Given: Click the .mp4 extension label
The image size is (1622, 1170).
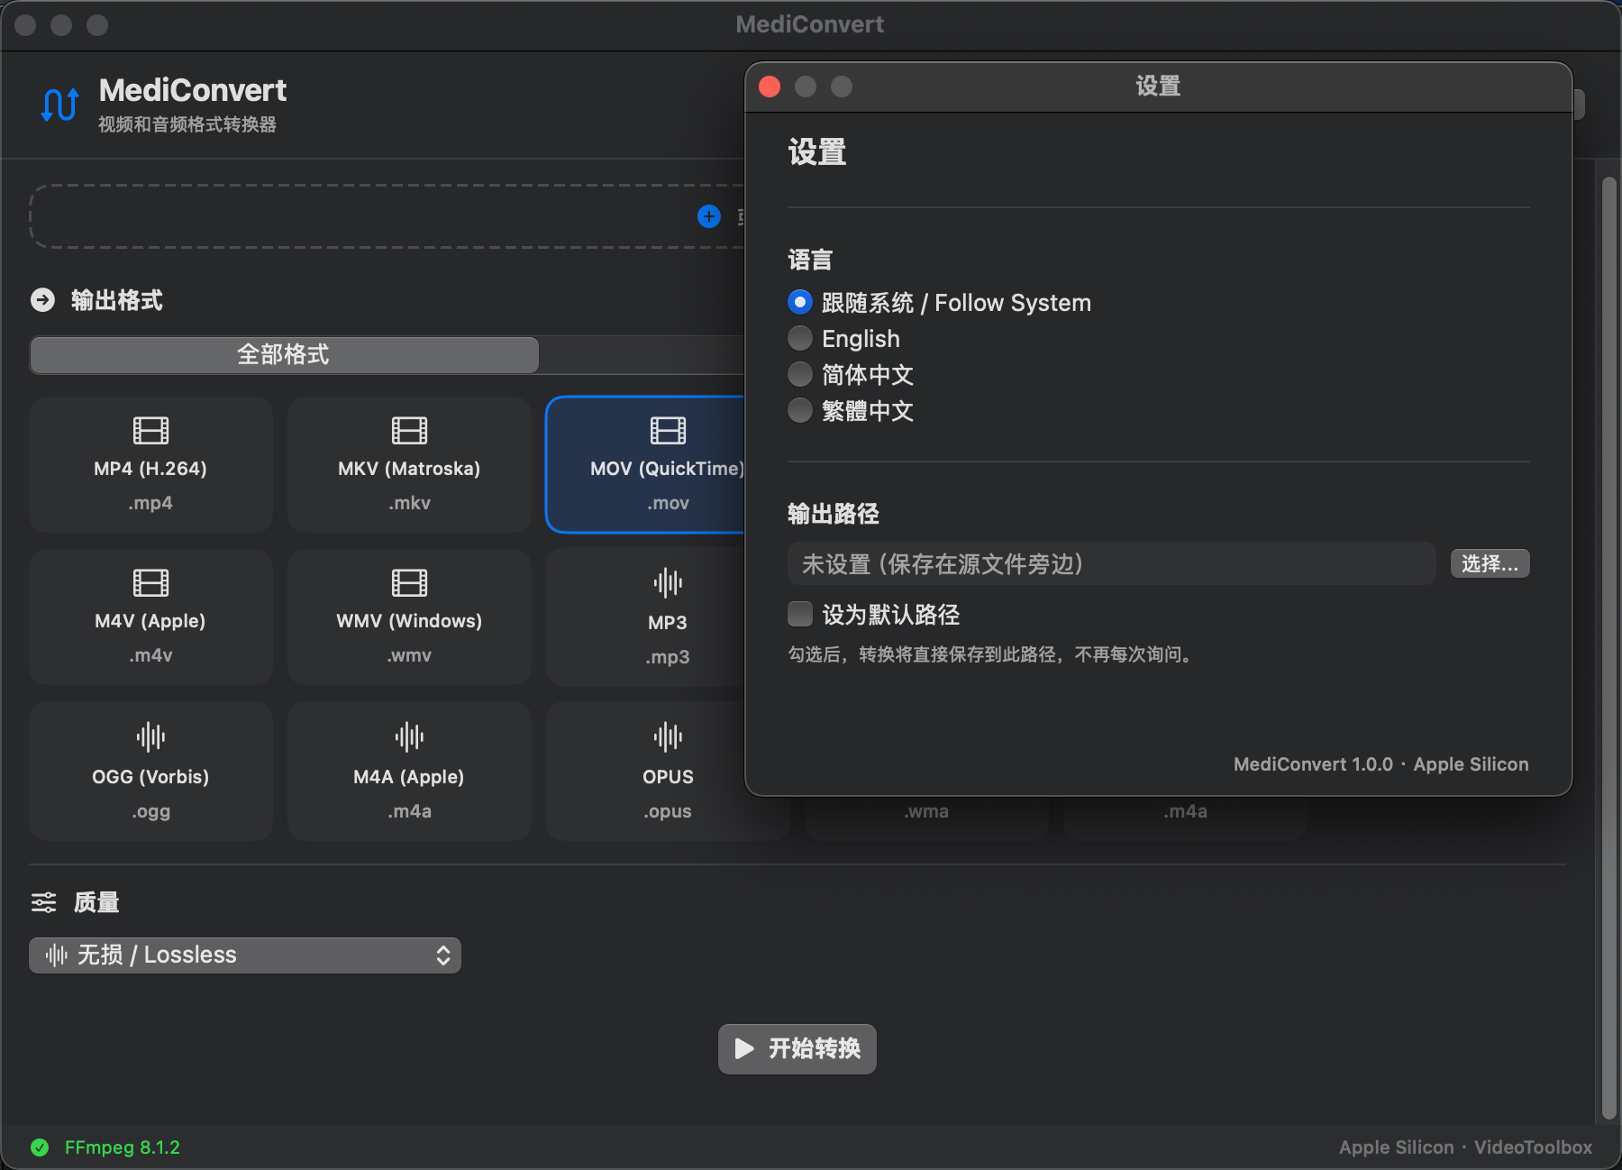Looking at the screenshot, I should 150,503.
